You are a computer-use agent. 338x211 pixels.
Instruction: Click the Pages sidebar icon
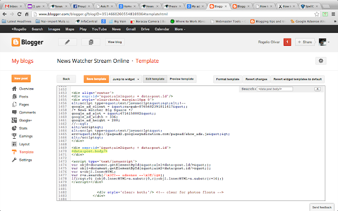tap(14, 104)
